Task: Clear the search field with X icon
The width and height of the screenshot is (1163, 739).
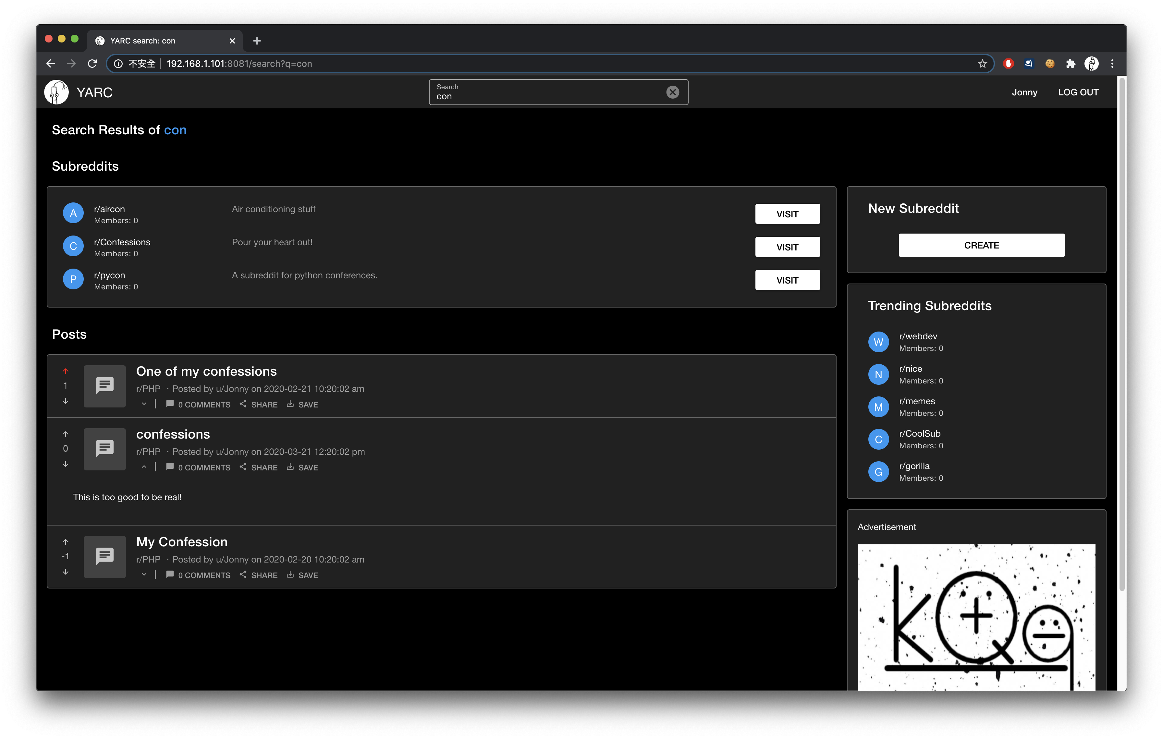Action: 672,92
